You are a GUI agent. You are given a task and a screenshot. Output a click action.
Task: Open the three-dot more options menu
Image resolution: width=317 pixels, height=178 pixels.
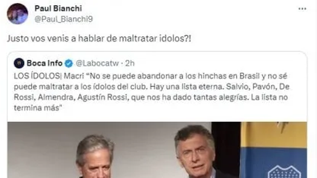pos(302,9)
